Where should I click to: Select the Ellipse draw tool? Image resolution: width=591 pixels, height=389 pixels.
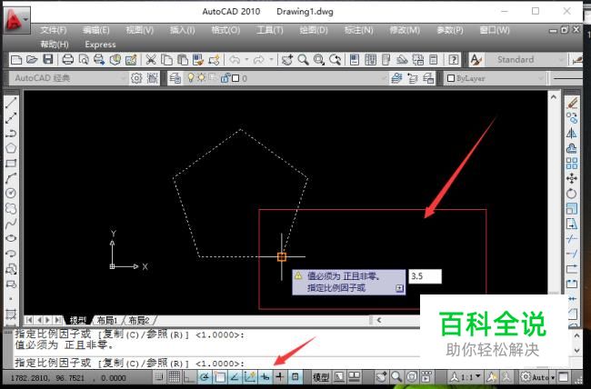[11, 238]
